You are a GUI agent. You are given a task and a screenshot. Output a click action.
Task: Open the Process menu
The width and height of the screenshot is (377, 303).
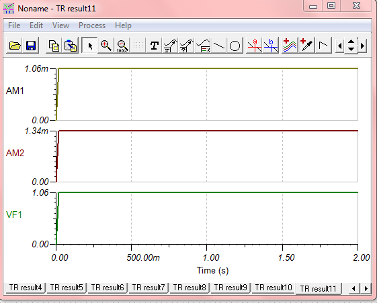tap(92, 25)
